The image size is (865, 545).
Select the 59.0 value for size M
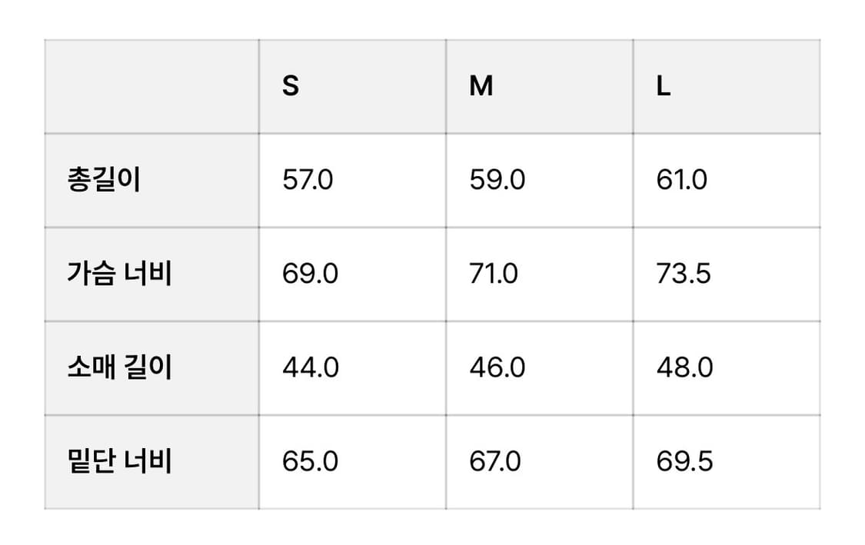point(497,181)
